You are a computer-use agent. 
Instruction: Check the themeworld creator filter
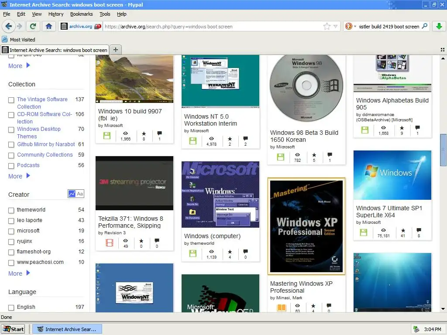11,210
